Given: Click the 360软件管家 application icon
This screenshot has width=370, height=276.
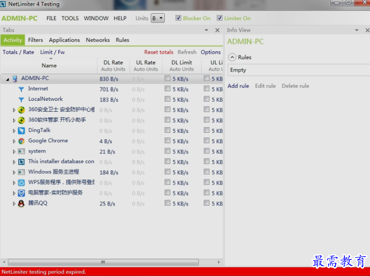Looking at the screenshot, I should (x=21, y=121).
